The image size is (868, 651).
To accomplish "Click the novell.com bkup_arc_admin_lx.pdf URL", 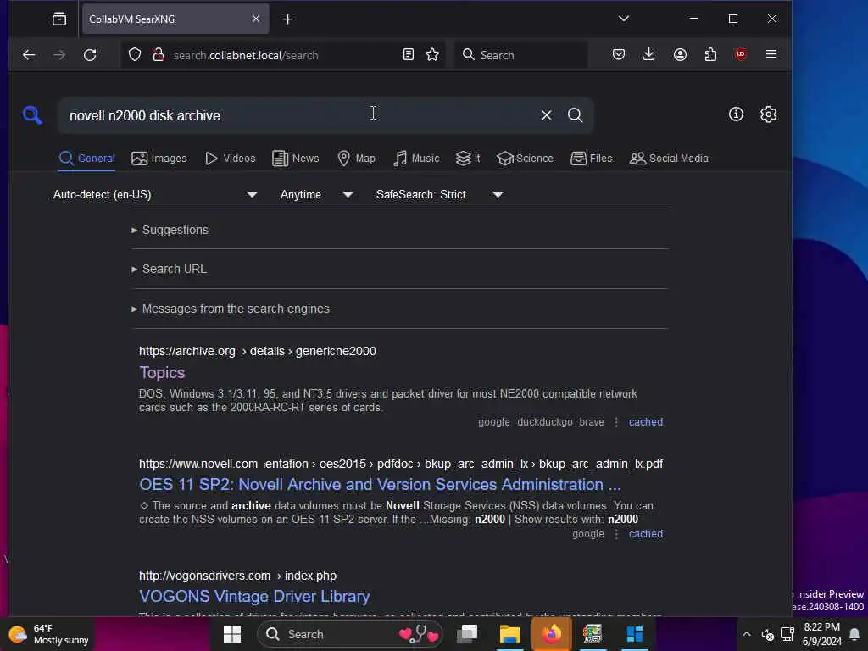I will pyautogui.click(x=401, y=464).
